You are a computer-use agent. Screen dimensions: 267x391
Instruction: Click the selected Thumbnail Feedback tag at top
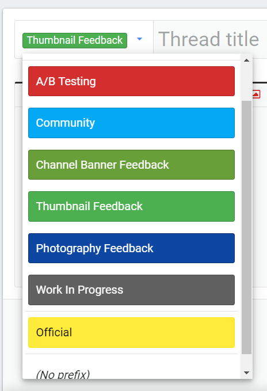(x=75, y=40)
